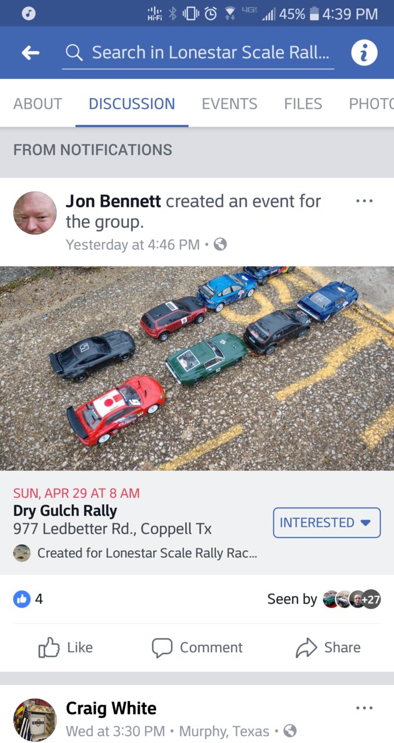Open options menu on Craig White's post
This screenshot has height=743, width=394.
pos(364,708)
